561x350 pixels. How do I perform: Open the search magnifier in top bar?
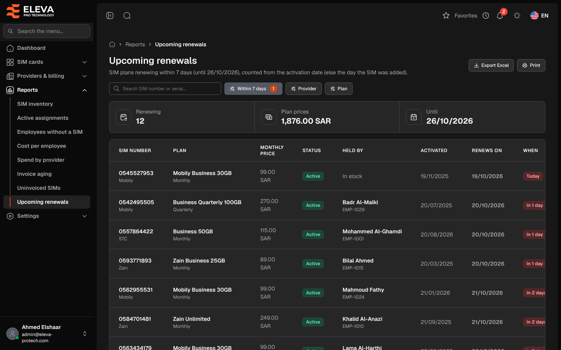[127, 16]
